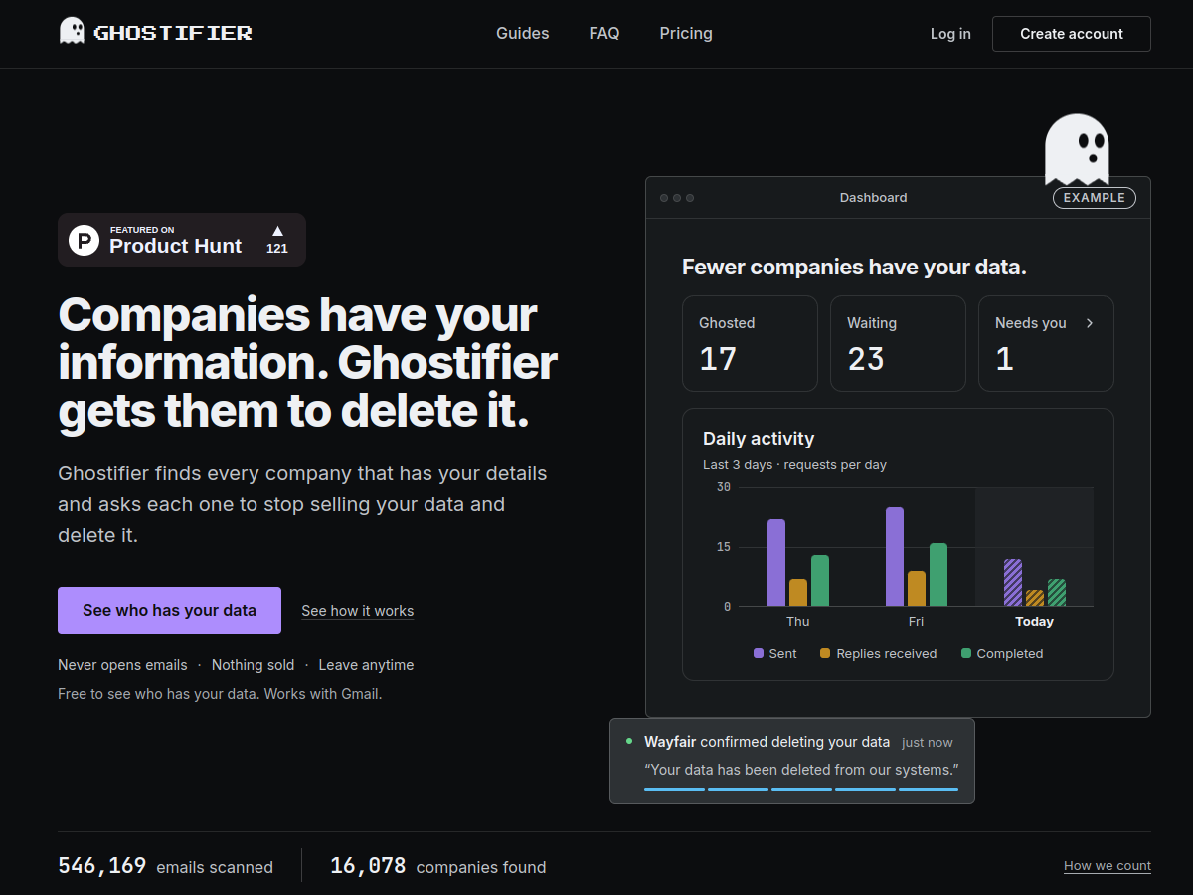The height and width of the screenshot is (895, 1193).
Task: Click the Wayfair confirmation notification text
Action: click(767, 742)
